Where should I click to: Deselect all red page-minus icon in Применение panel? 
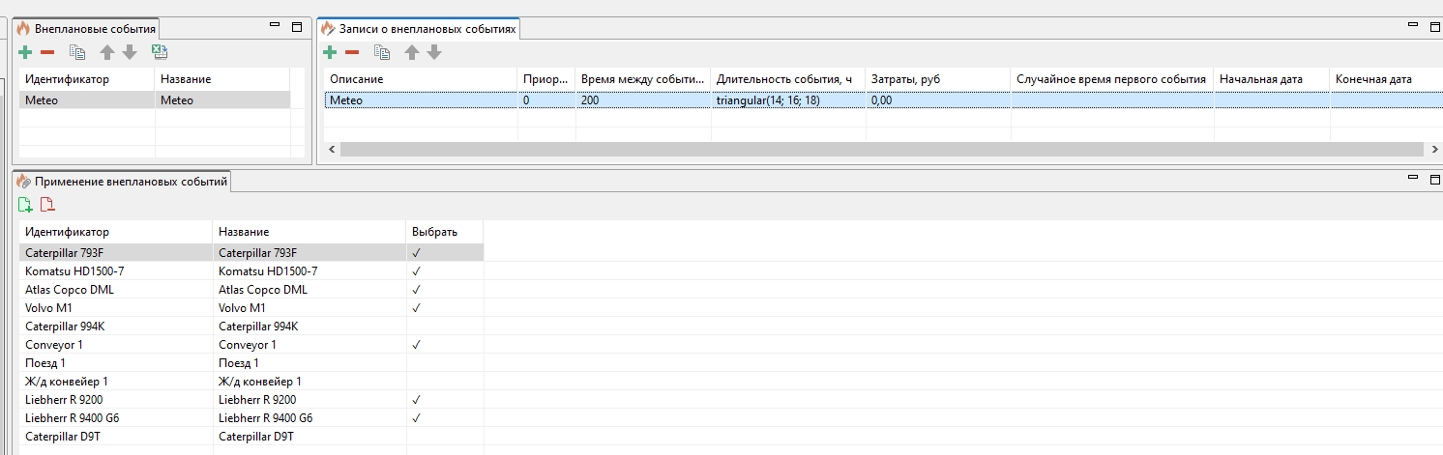(x=47, y=204)
